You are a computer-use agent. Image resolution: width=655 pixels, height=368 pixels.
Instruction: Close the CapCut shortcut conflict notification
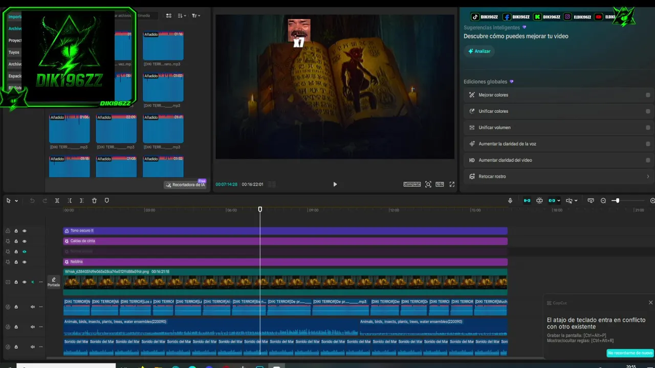(650, 303)
